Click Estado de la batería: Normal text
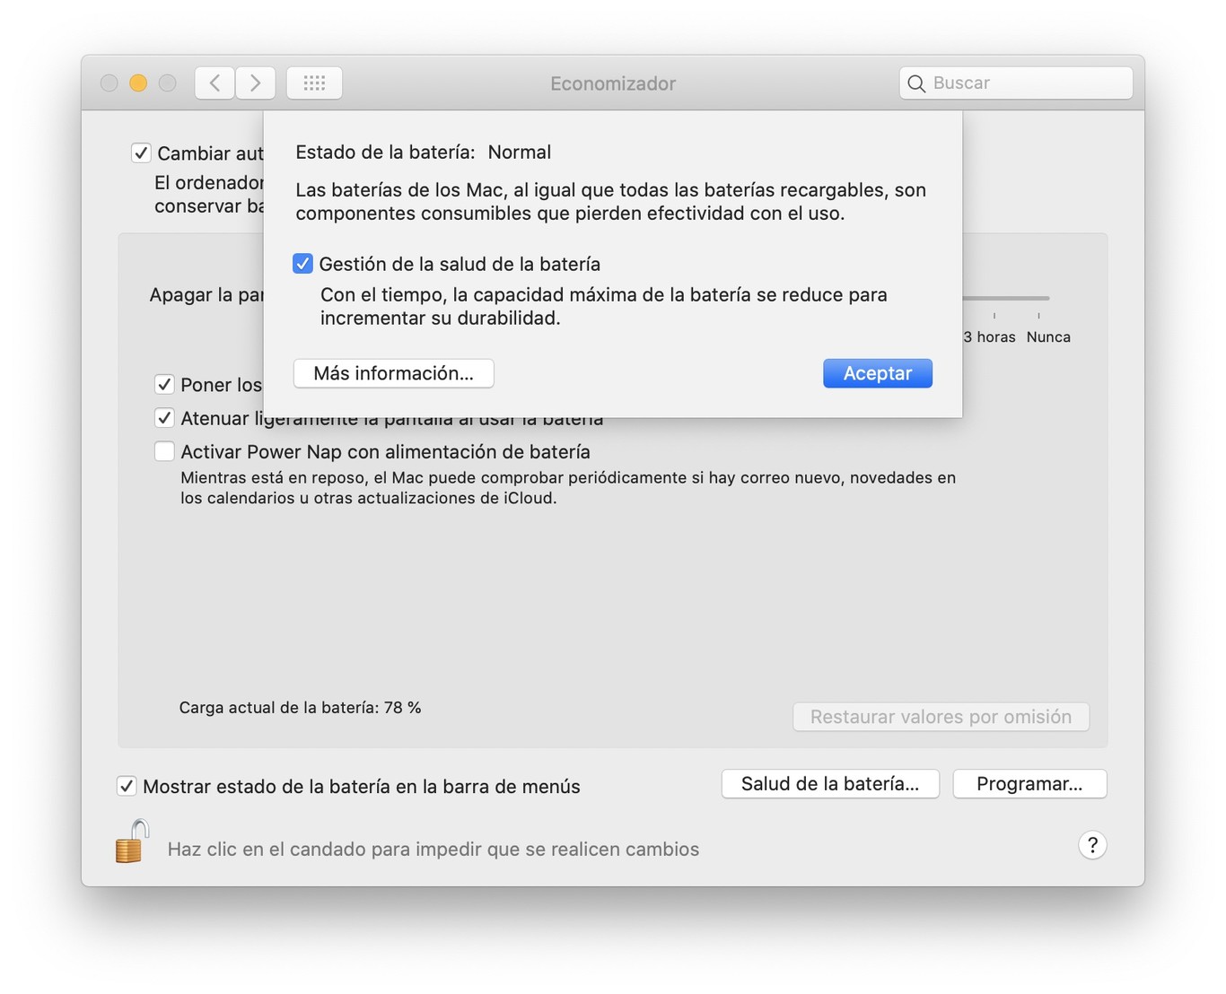The image size is (1226, 994). [424, 152]
